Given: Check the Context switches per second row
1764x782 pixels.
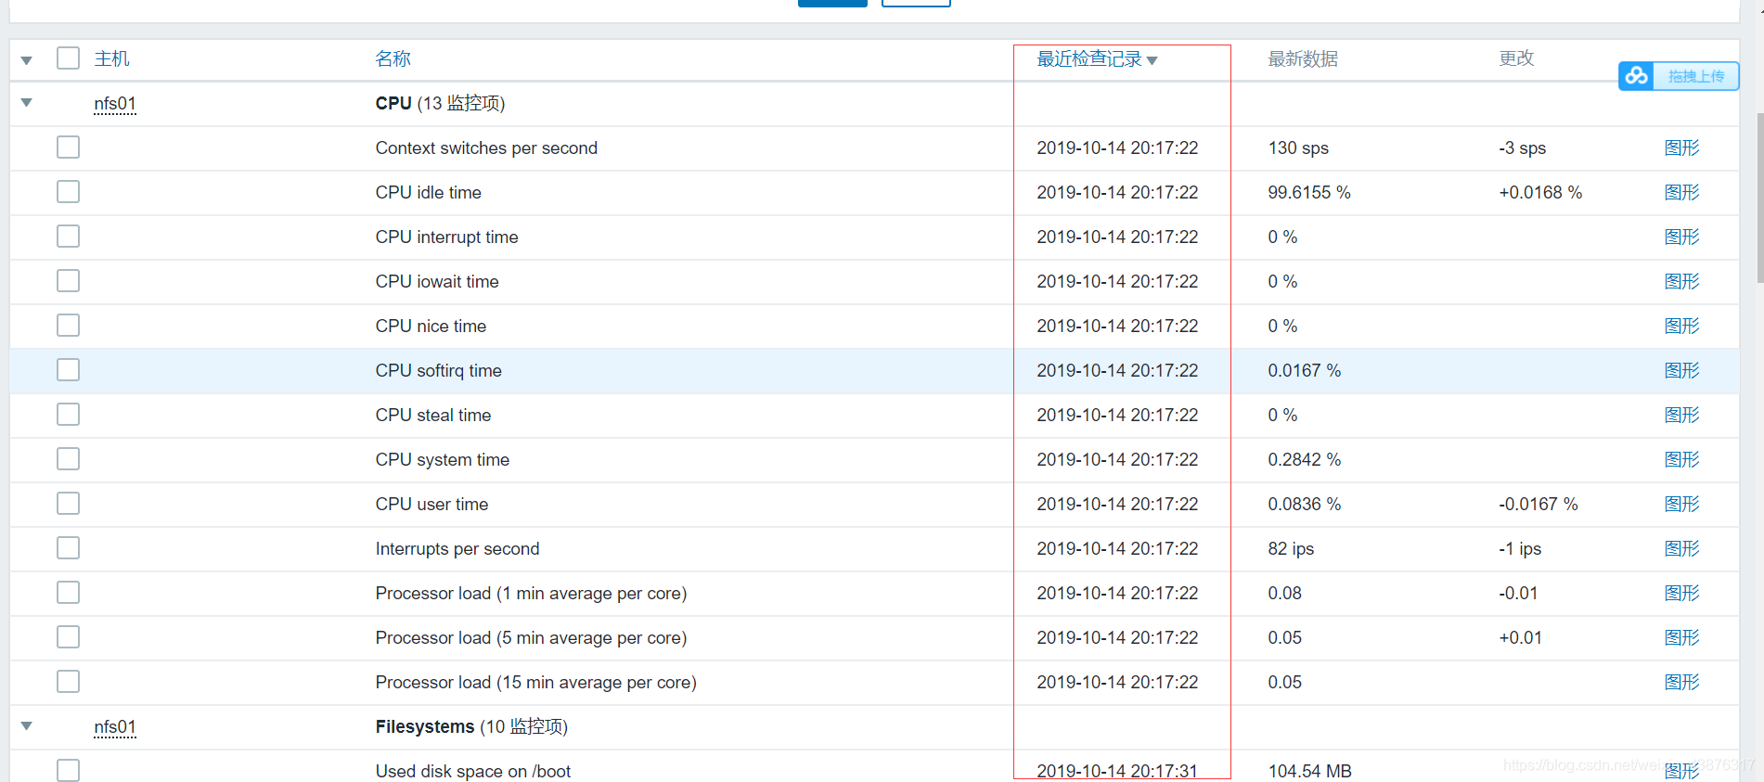Looking at the screenshot, I should [x=68, y=147].
